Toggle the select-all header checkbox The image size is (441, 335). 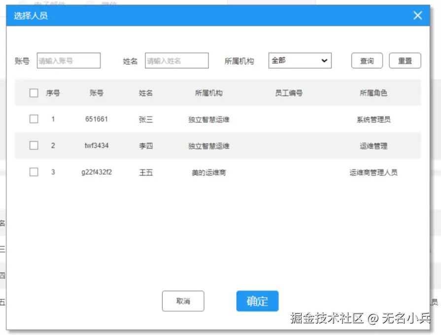(34, 93)
